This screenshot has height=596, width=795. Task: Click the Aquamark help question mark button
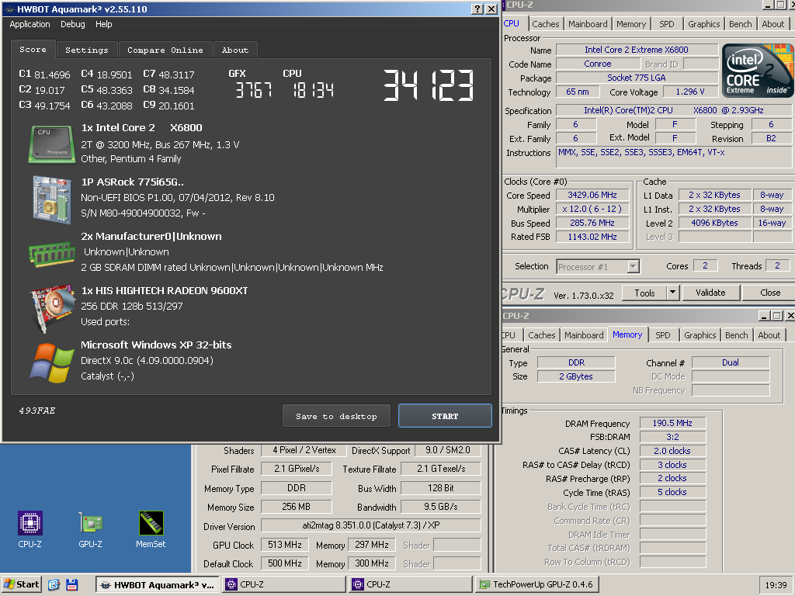pyautogui.click(x=477, y=9)
